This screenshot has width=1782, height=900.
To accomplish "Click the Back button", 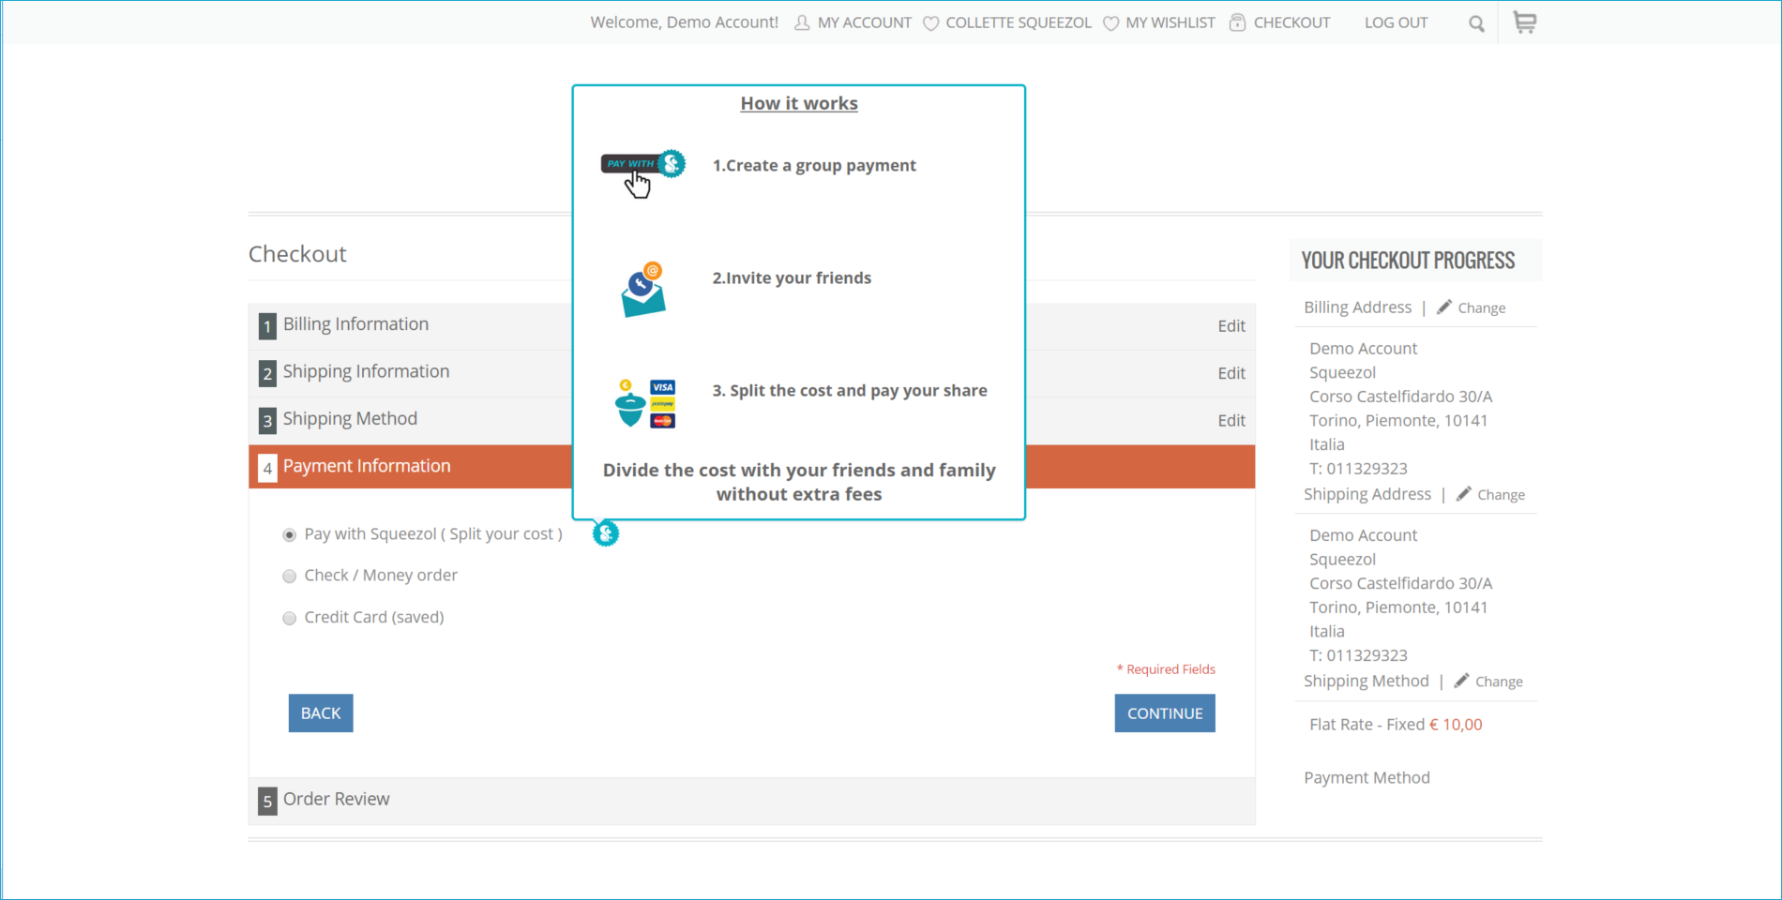I will coord(321,713).
